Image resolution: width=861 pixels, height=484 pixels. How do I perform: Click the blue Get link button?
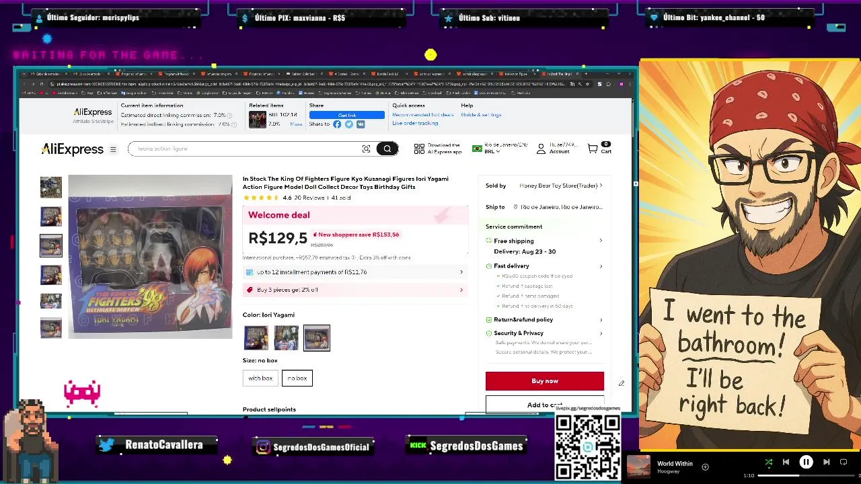(x=347, y=115)
